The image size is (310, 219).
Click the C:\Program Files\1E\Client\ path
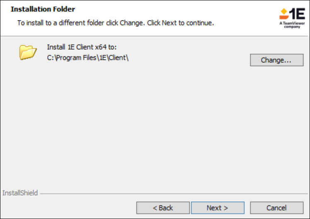tap(88, 57)
